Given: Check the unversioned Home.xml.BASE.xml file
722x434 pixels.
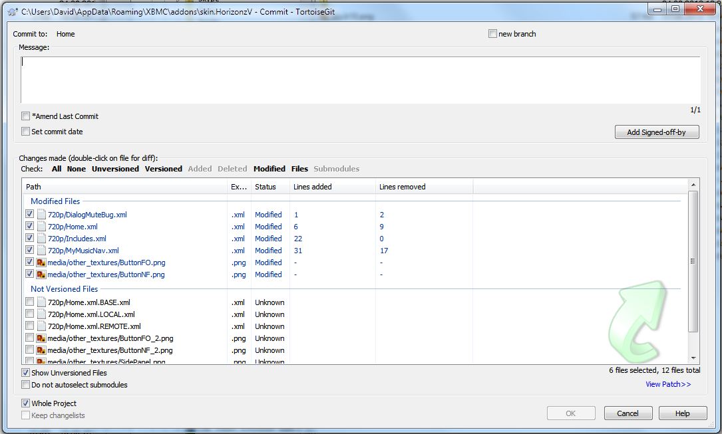Looking at the screenshot, I should click(29, 302).
